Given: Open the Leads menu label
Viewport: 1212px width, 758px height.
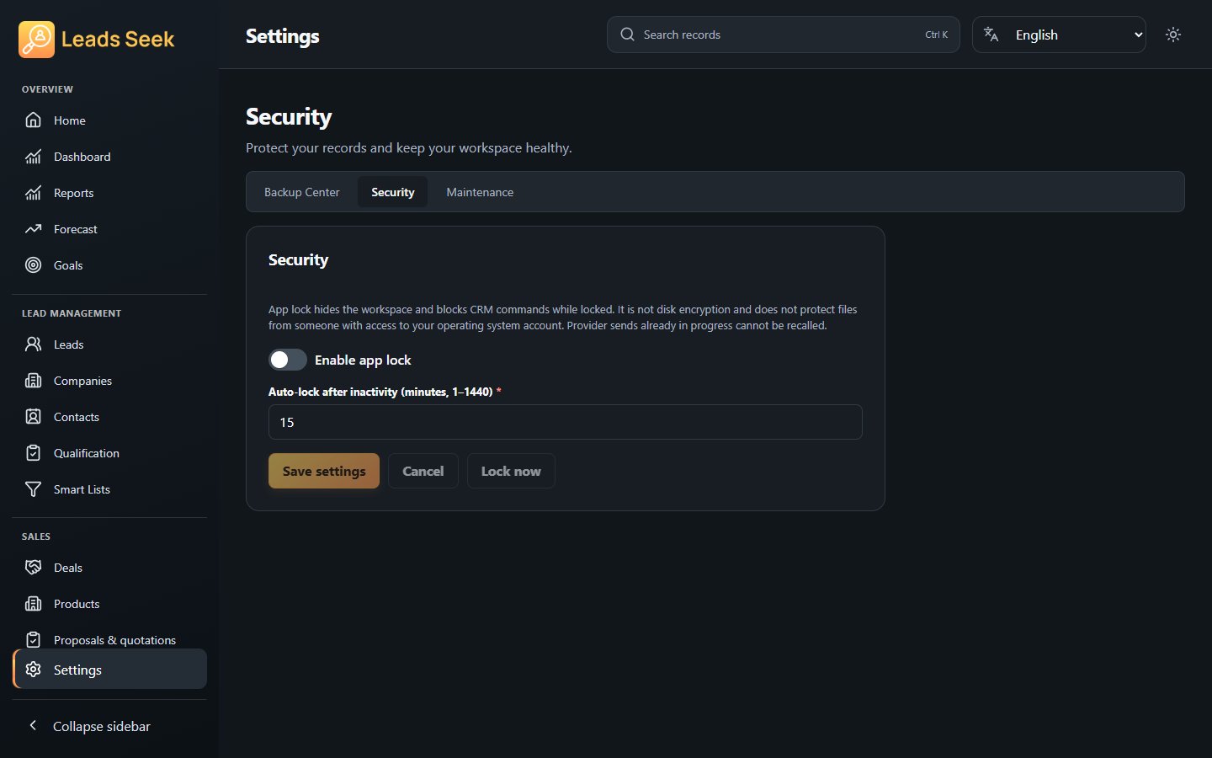Looking at the screenshot, I should pyautogui.click(x=69, y=344).
